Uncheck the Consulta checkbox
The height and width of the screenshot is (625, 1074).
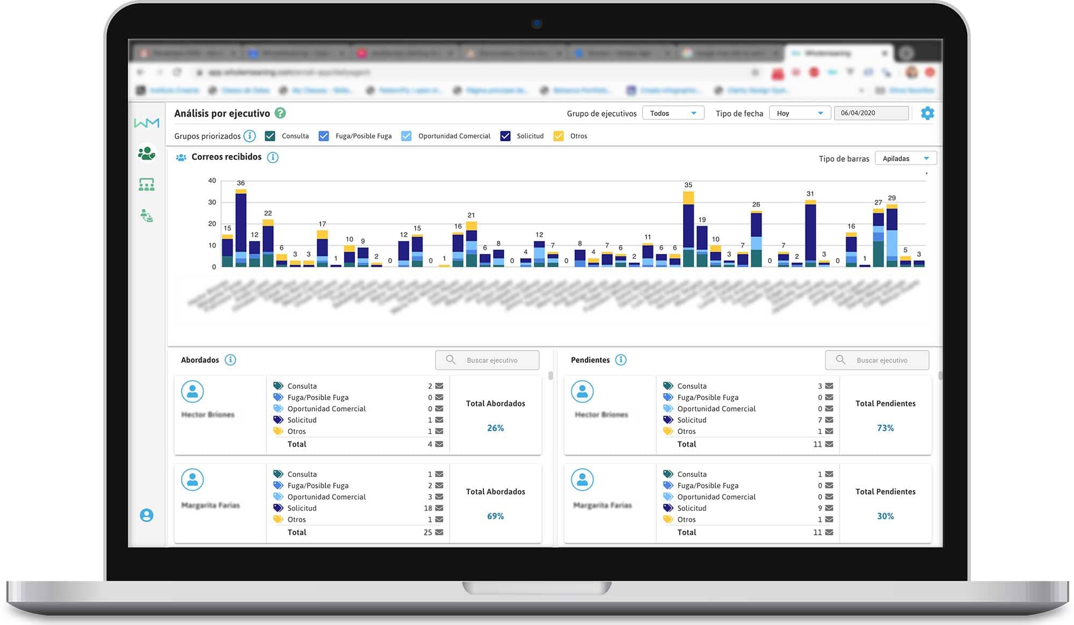point(270,136)
